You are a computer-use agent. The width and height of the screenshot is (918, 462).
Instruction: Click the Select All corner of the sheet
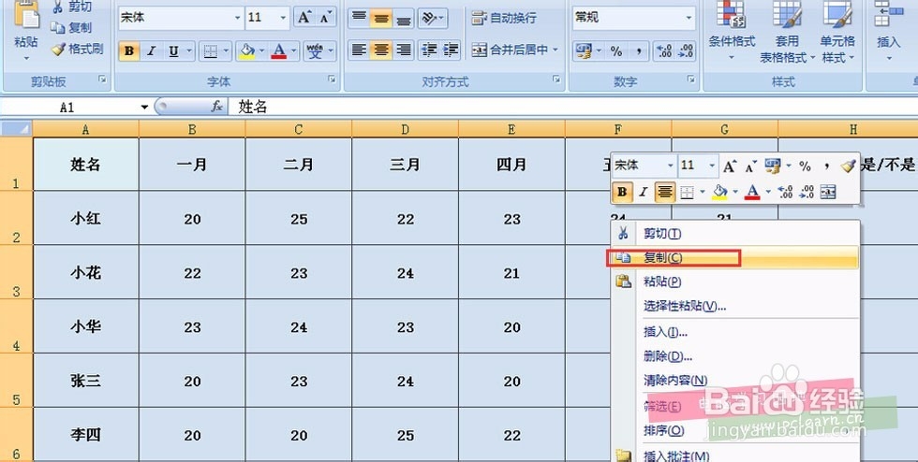(x=17, y=128)
